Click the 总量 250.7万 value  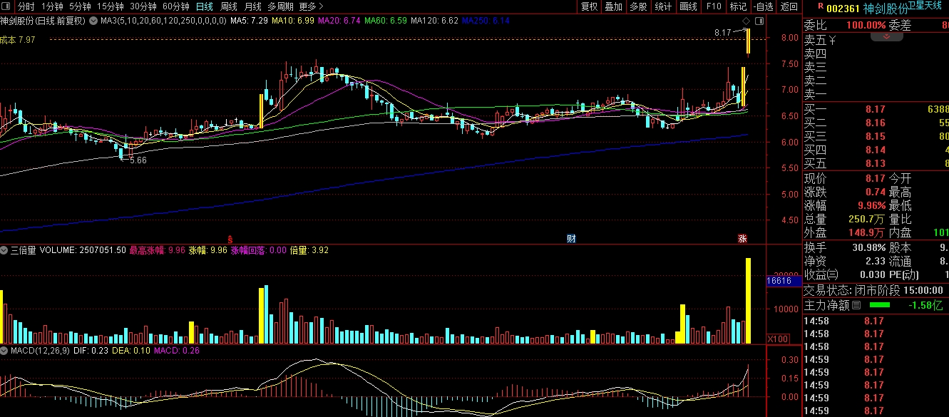[867, 220]
